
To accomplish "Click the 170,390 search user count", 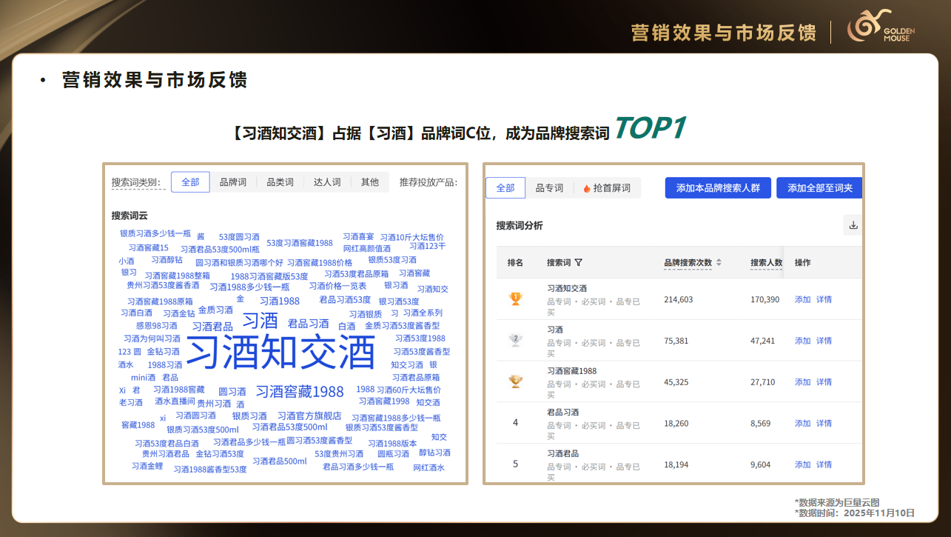I will point(765,299).
